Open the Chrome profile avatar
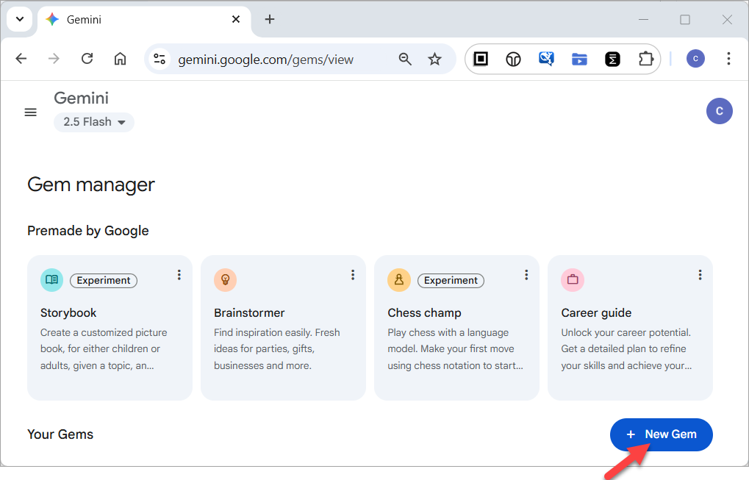Image resolution: width=749 pixels, height=480 pixels. click(x=695, y=59)
